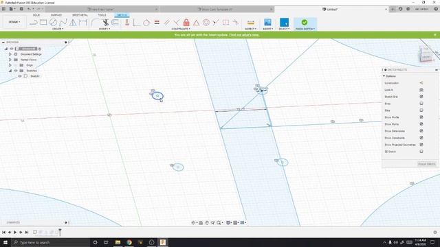Viewport: 440px width, 247px height.
Task: Apply the Fix/Unfix lock constraint
Action: point(186,23)
